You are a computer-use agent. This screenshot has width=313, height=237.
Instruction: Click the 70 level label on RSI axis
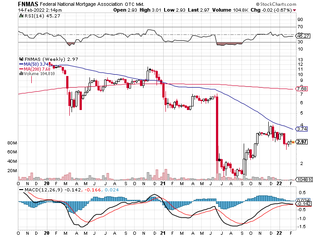coord(300,27)
